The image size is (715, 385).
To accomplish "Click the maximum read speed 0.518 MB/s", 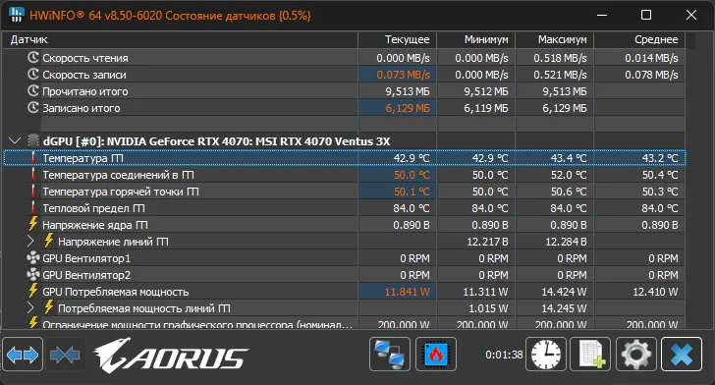I will (x=561, y=58).
